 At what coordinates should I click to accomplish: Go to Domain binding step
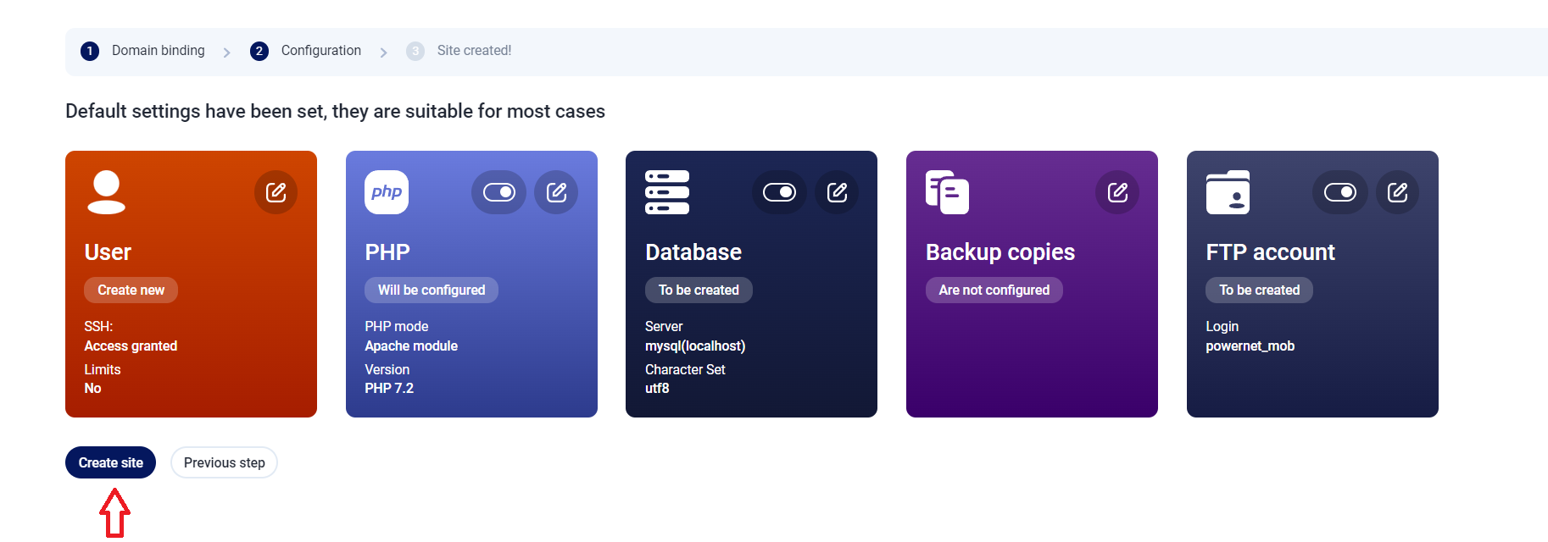[x=158, y=51]
